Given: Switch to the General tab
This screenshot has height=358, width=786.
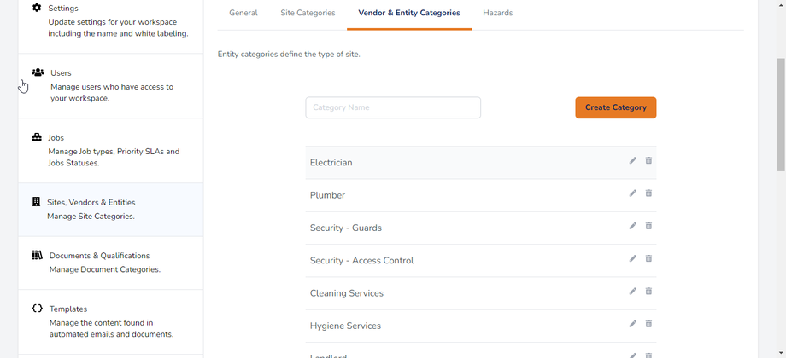Looking at the screenshot, I should [x=243, y=14].
